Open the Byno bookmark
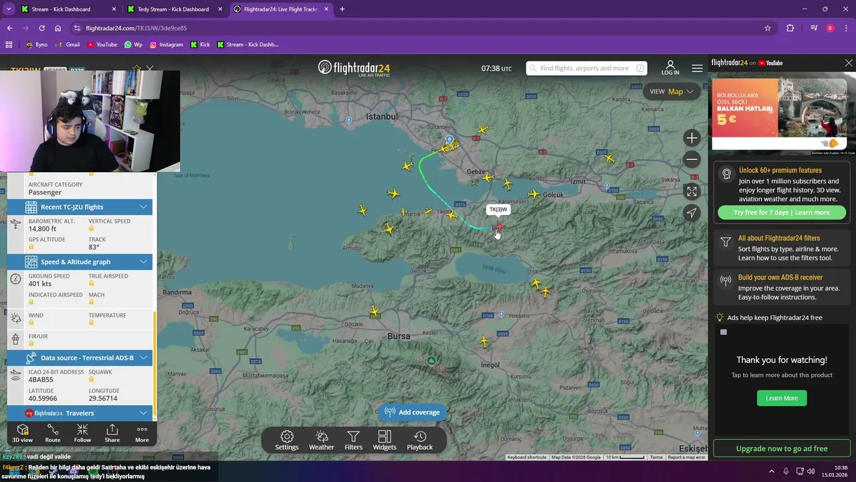 tap(36, 44)
